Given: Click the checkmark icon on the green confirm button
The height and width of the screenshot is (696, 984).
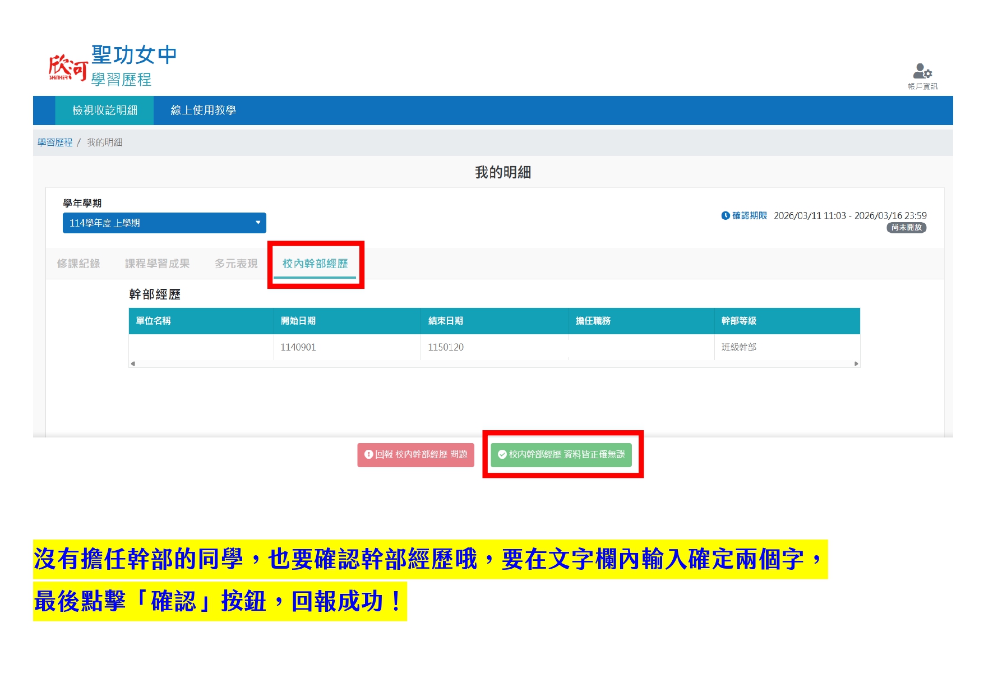Looking at the screenshot, I should (502, 454).
